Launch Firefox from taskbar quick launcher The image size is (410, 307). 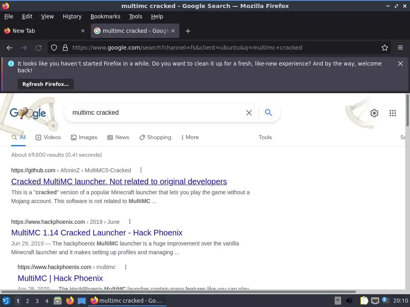click(70, 301)
